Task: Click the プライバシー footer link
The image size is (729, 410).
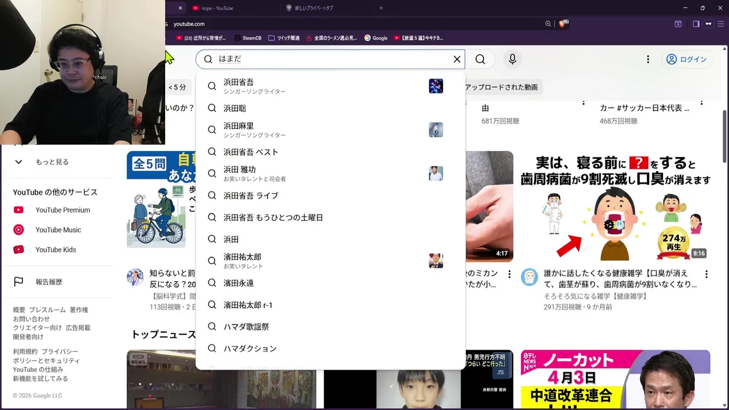Action: tap(60, 352)
